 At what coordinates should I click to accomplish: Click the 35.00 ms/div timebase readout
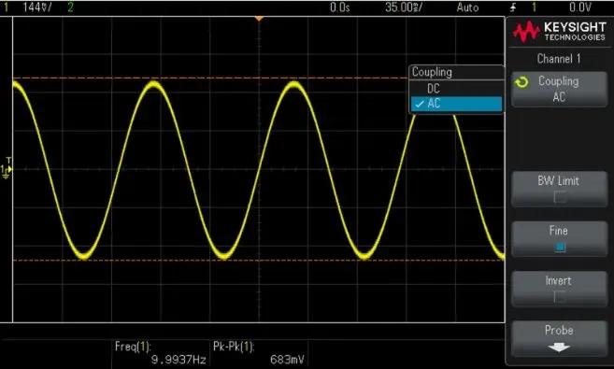(404, 7)
